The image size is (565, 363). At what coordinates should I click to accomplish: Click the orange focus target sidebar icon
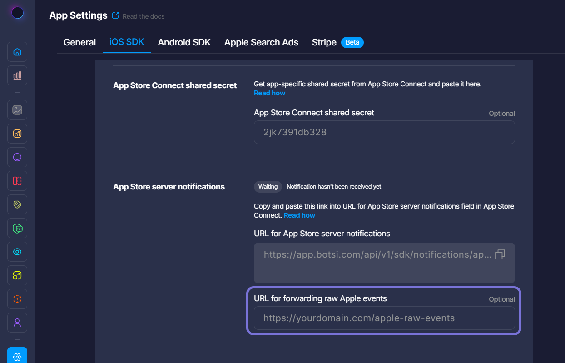coord(17,299)
